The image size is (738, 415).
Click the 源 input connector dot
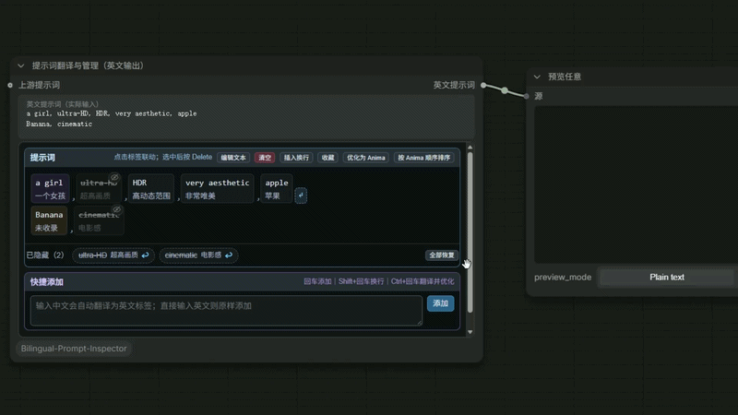pyautogui.click(x=526, y=96)
